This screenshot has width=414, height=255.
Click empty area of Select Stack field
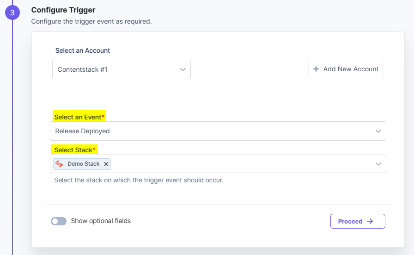240,164
